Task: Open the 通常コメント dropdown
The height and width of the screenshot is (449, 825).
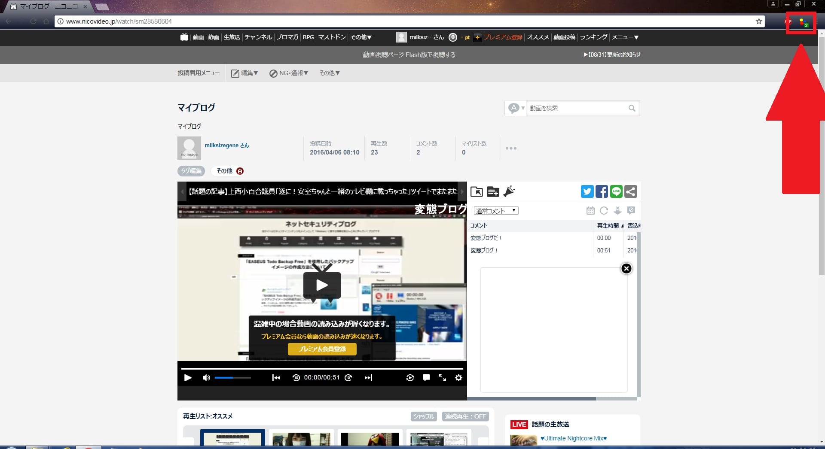Action: [x=496, y=211]
